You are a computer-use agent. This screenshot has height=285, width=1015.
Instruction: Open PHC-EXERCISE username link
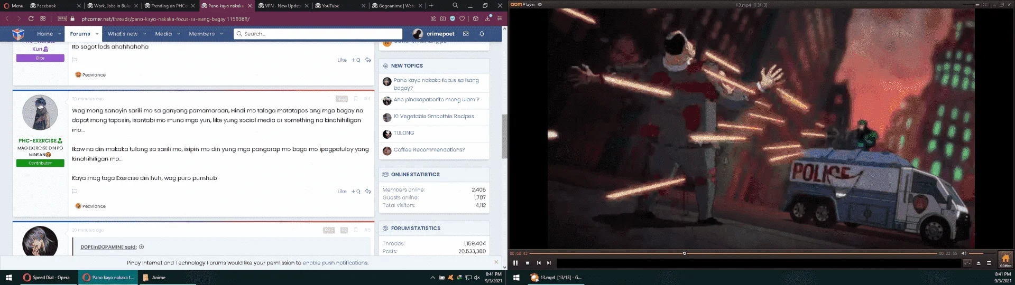point(38,141)
